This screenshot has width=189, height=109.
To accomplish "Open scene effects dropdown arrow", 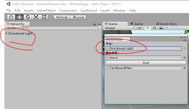I will [x=166, y=28].
